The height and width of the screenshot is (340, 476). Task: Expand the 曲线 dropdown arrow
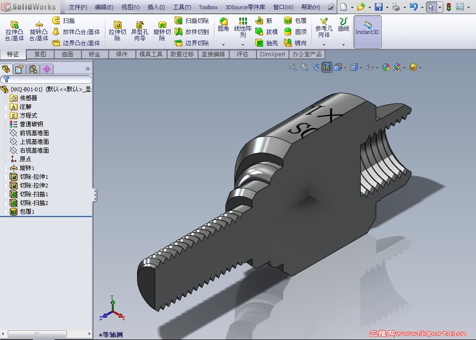(x=343, y=45)
